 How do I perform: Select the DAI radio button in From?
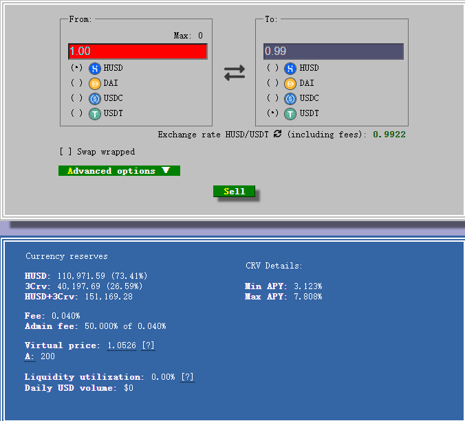pos(76,83)
